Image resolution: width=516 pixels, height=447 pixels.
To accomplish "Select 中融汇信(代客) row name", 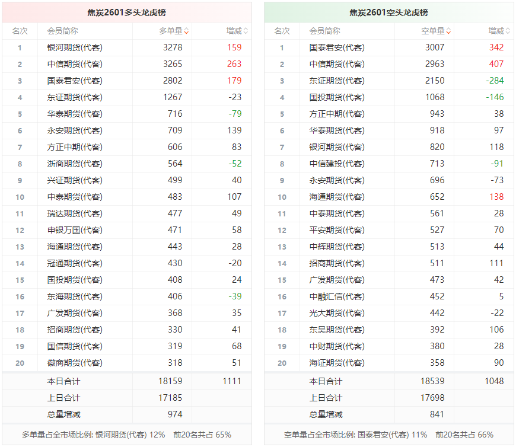I will pos(337,296).
